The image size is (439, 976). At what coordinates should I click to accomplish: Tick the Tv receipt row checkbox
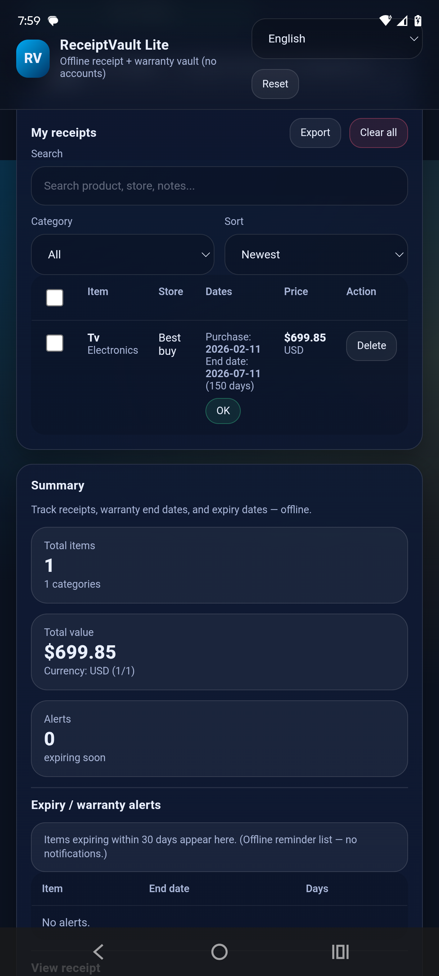(55, 343)
